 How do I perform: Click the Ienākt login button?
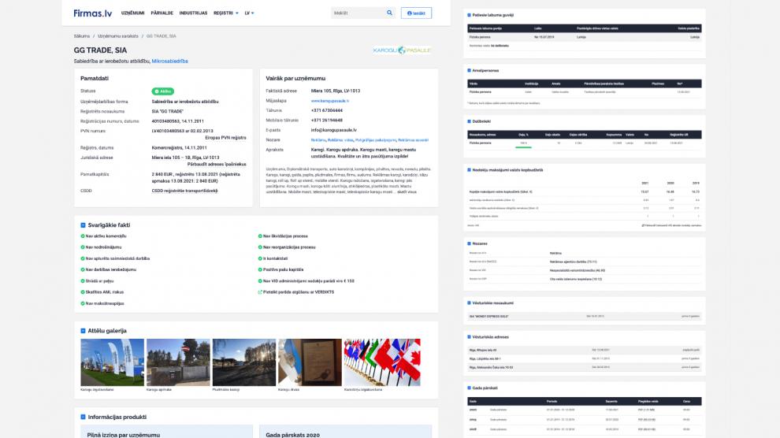coord(416,13)
